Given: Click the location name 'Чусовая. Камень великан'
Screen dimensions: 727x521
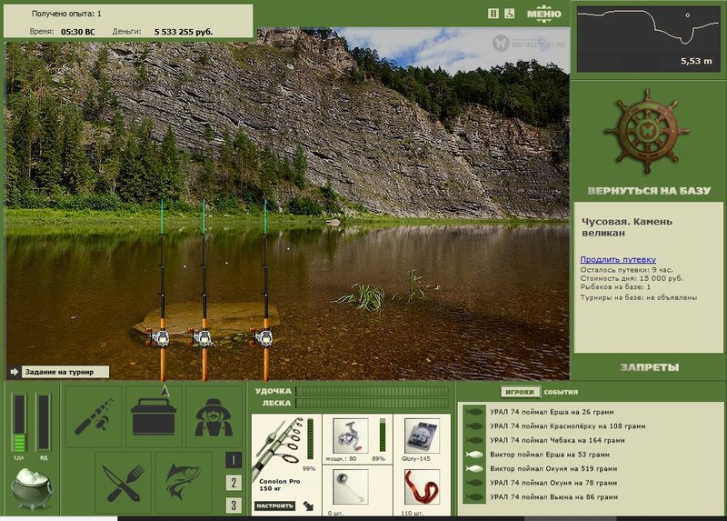Looking at the screenshot, I should [x=626, y=227].
